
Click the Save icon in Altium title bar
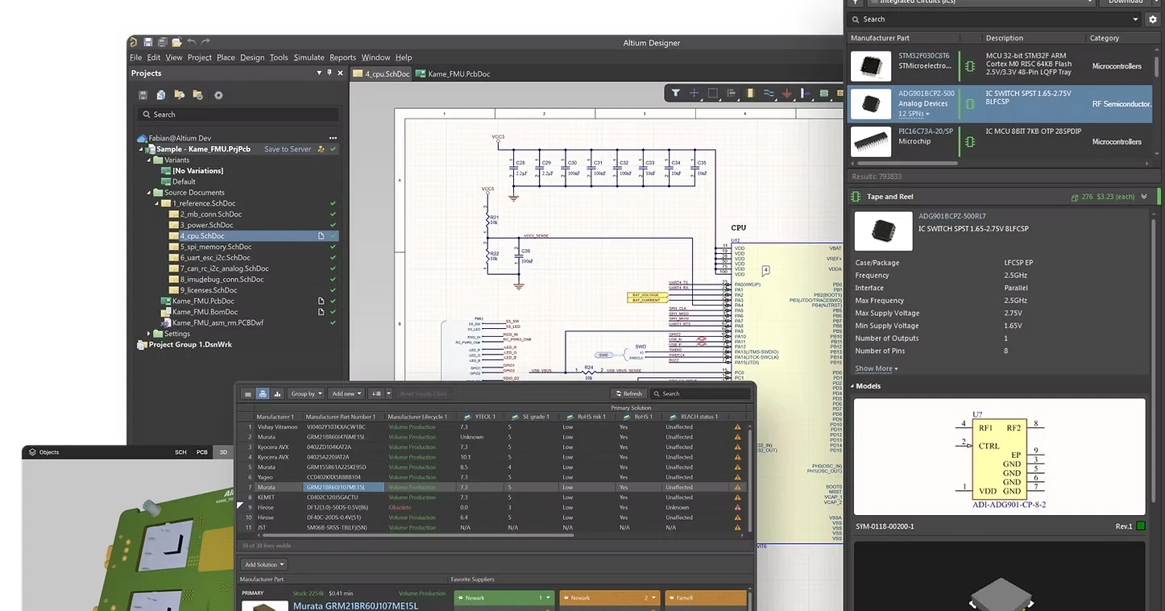coord(148,42)
